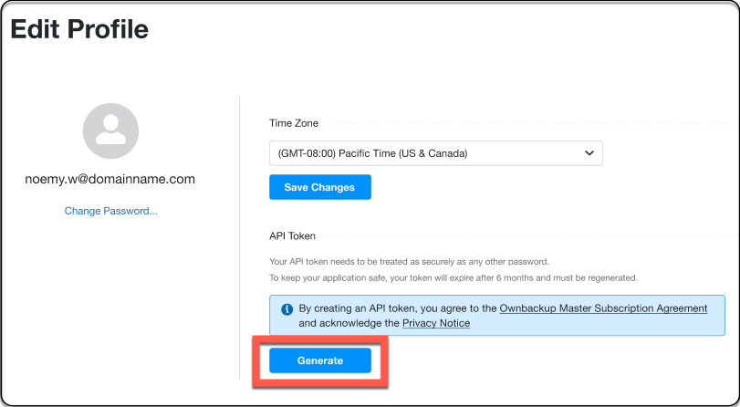Screen dimensions: 740x407
Task: Click the gray user avatar placeholder icon
Action: click(x=111, y=130)
